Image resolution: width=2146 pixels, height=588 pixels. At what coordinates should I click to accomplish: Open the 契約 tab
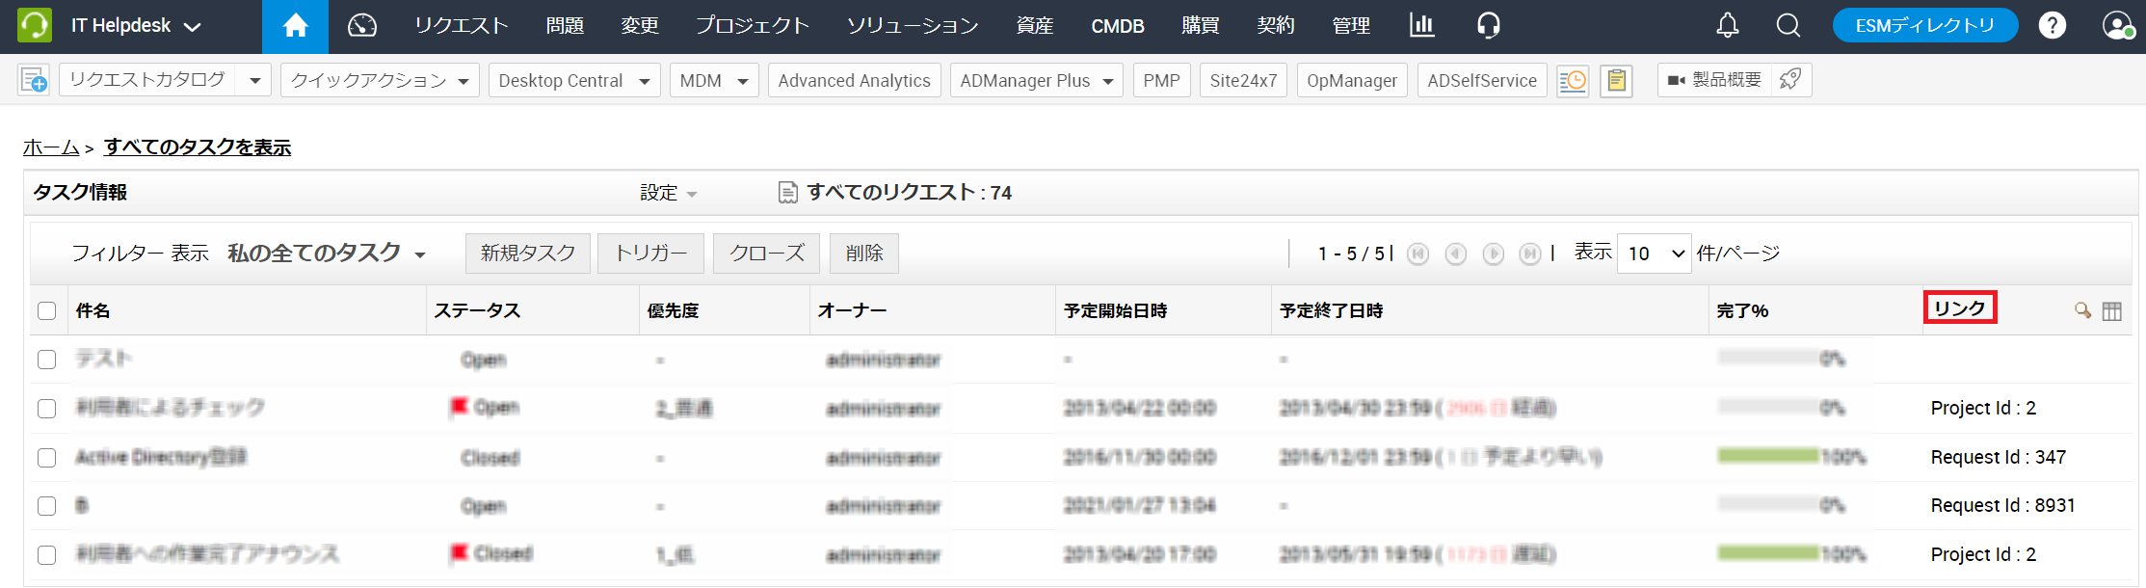[x=1276, y=26]
